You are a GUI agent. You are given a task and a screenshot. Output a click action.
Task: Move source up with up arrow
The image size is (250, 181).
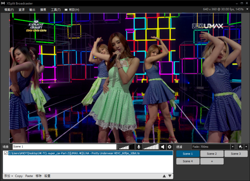click(x=164, y=176)
